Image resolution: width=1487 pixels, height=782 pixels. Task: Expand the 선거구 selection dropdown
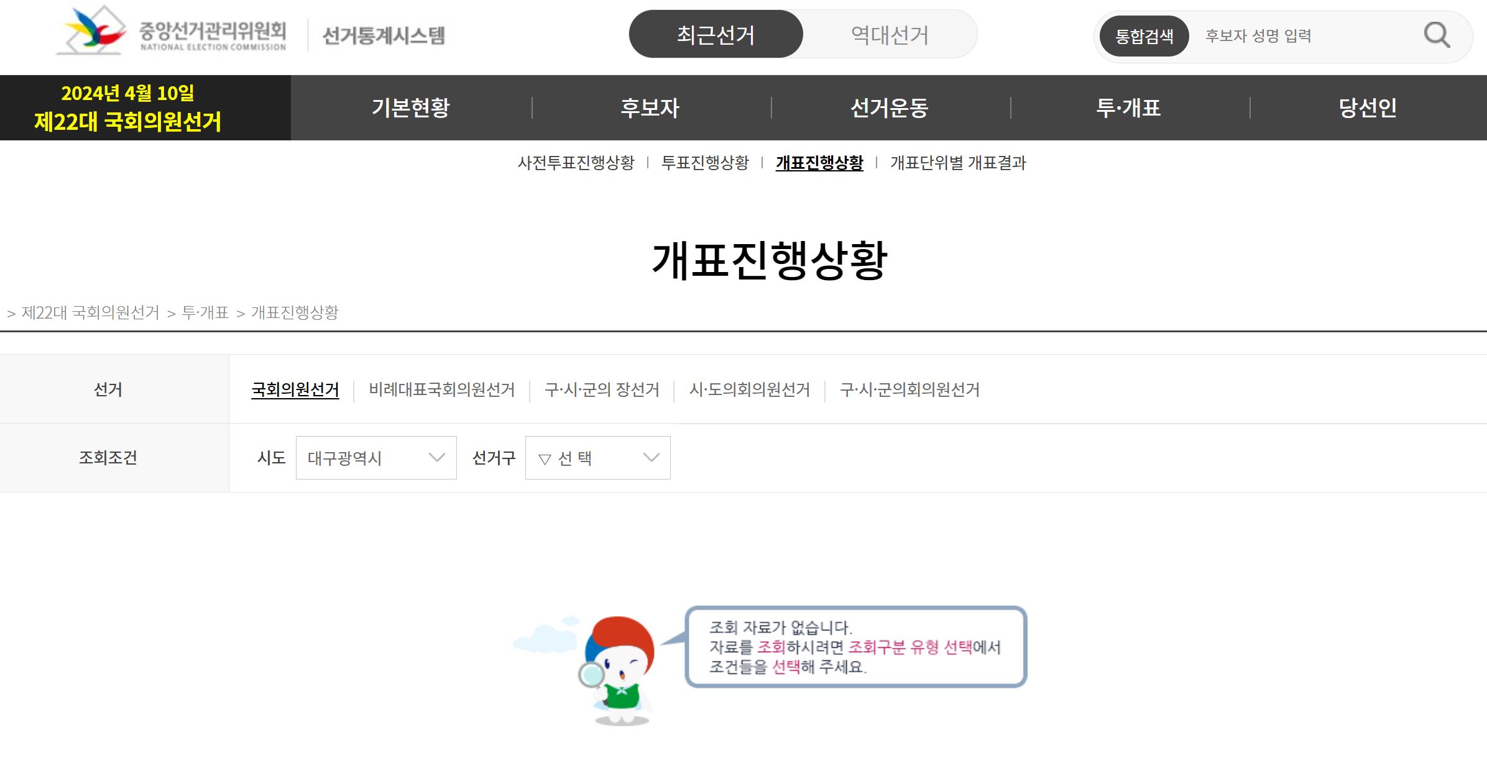(x=596, y=458)
